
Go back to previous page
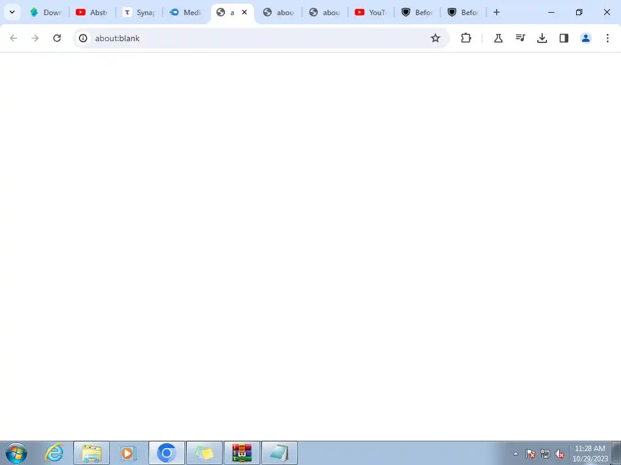(13, 38)
